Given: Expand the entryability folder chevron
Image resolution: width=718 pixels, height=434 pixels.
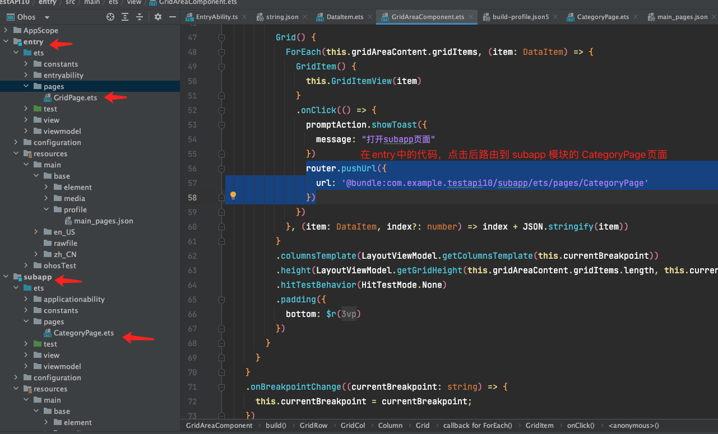Looking at the screenshot, I should 26,75.
